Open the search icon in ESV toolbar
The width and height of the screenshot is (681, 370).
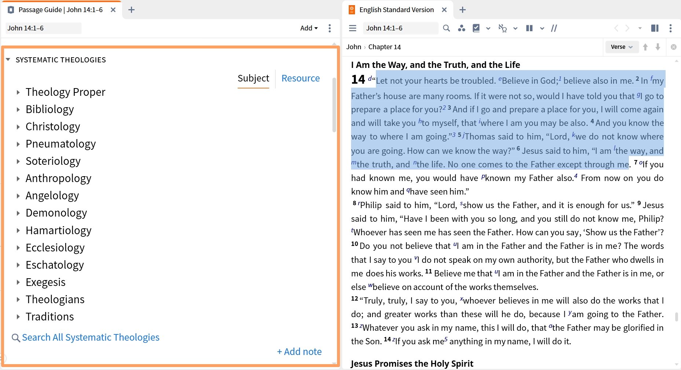(x=446, y=28)
